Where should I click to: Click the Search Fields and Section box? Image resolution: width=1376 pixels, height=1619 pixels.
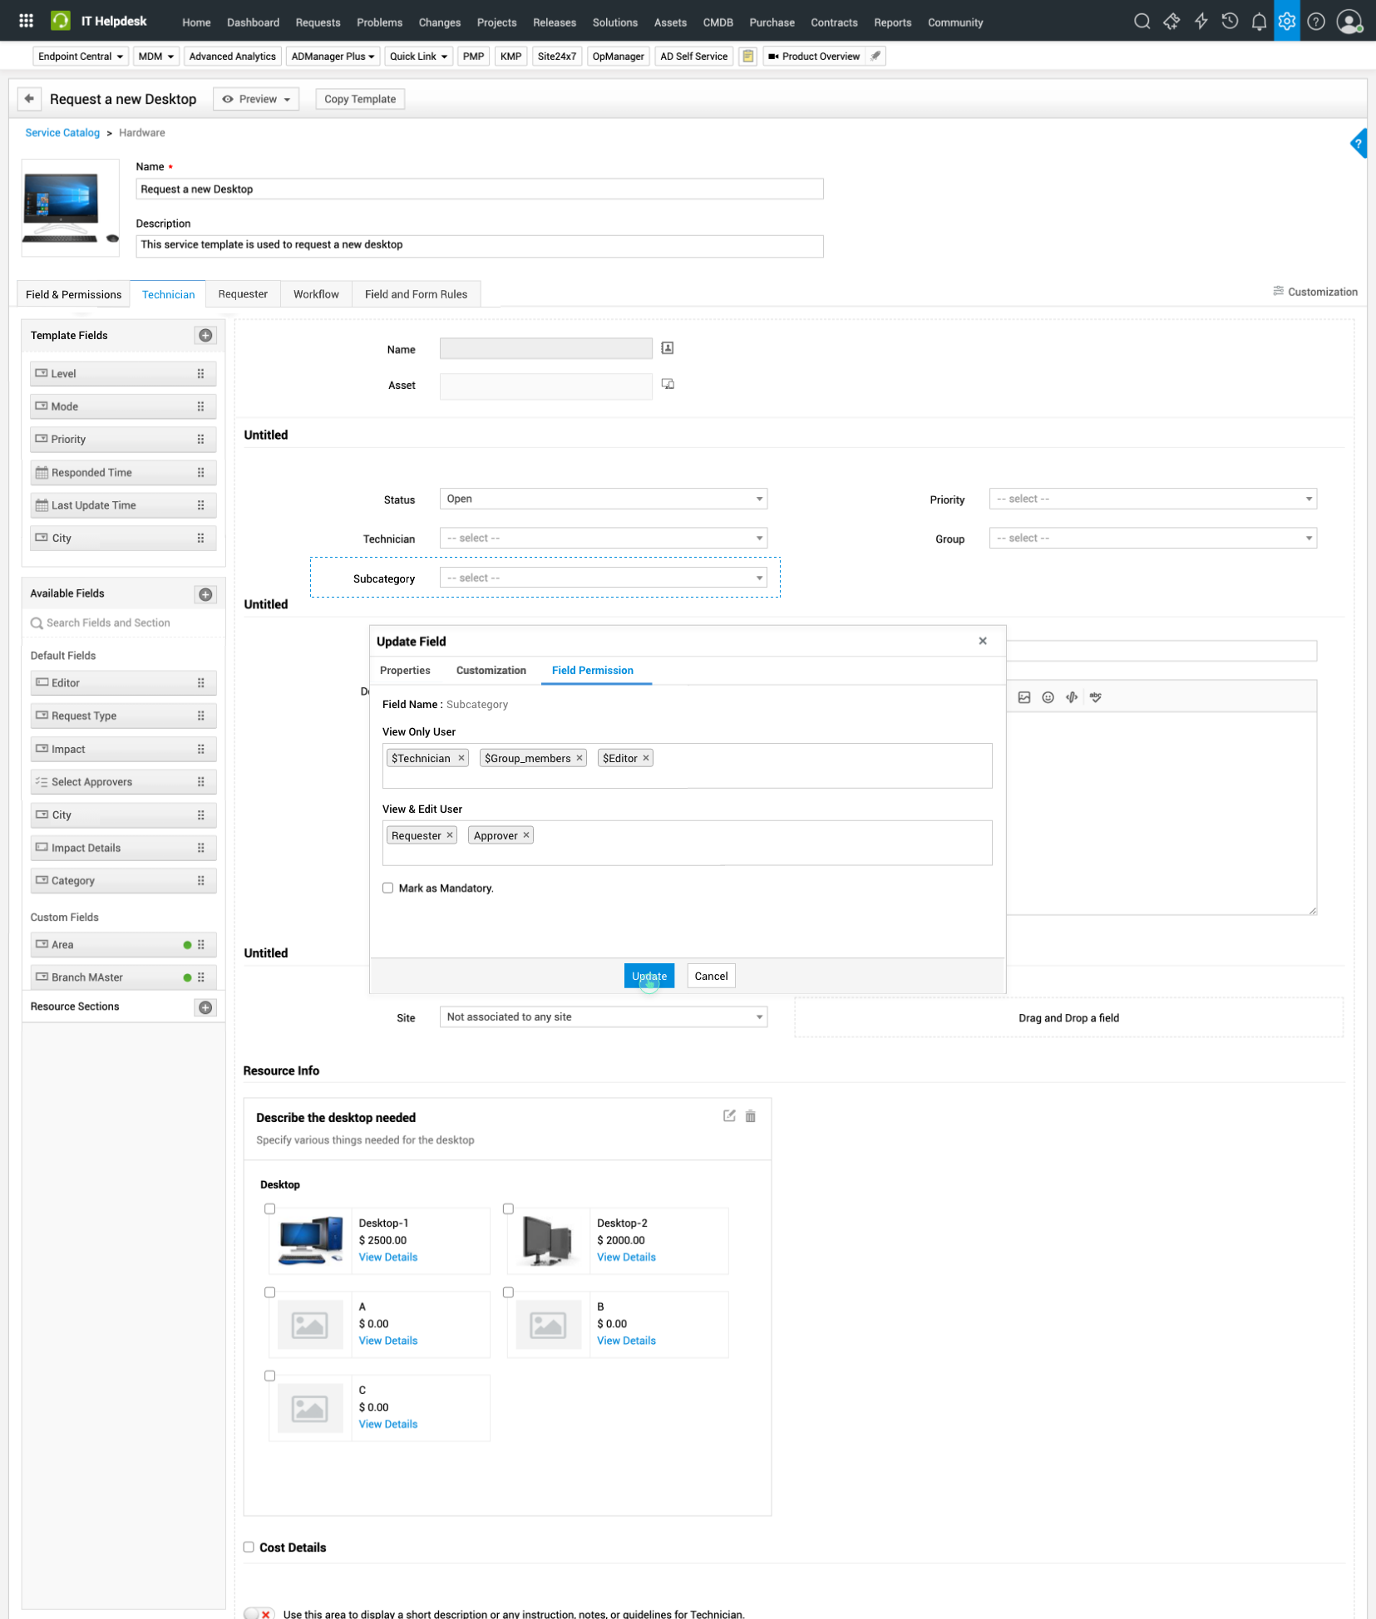pos(125,623)
